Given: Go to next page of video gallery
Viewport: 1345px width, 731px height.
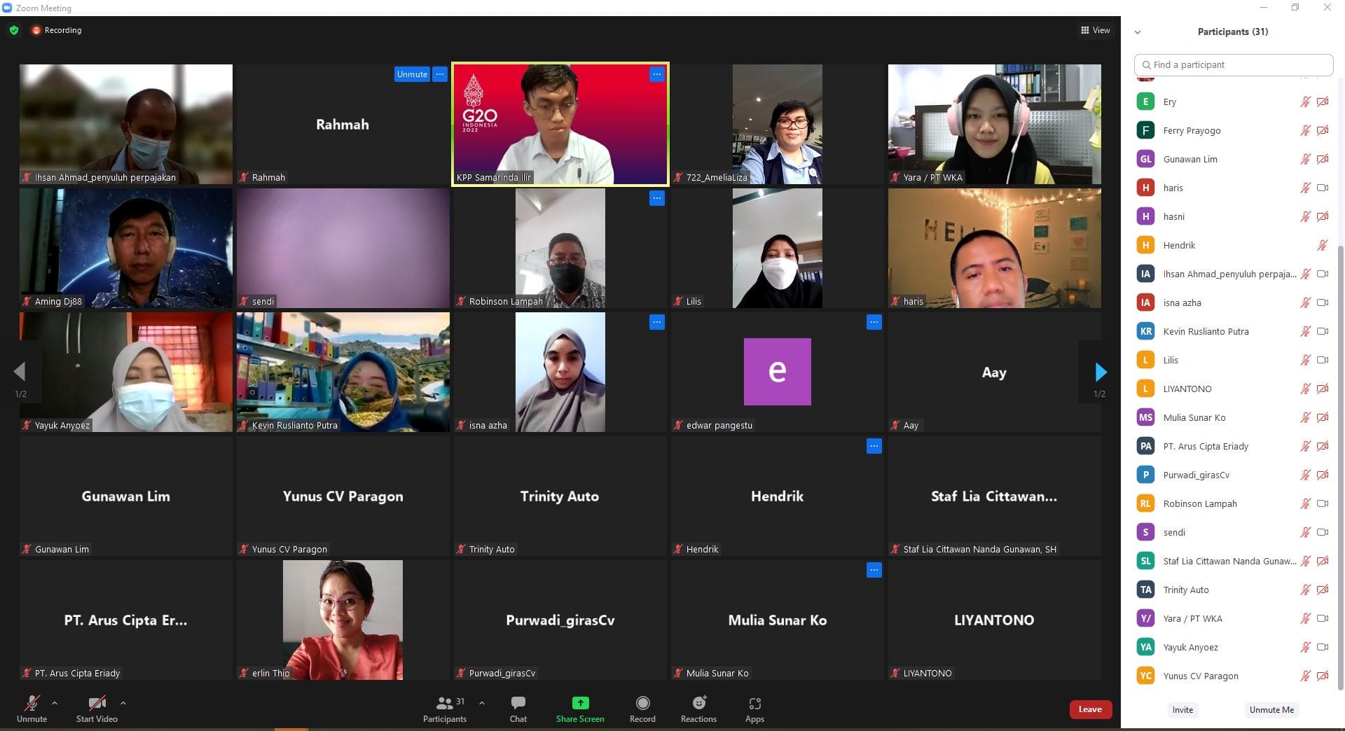Looking at the screenshot, I should click(1100, 372).
